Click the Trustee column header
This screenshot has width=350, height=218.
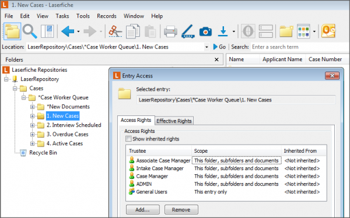click(x=159, y=151)
